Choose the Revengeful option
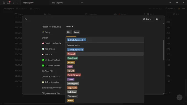 point(73,84)
